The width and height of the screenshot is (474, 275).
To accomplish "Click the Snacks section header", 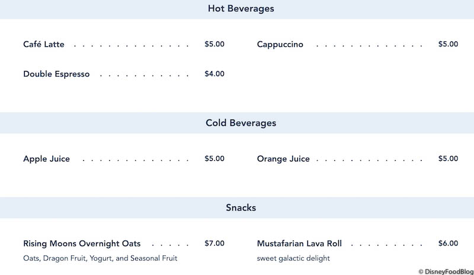I will coord(241,208).
